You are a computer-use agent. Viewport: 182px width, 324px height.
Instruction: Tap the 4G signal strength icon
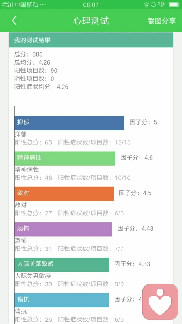7,5
